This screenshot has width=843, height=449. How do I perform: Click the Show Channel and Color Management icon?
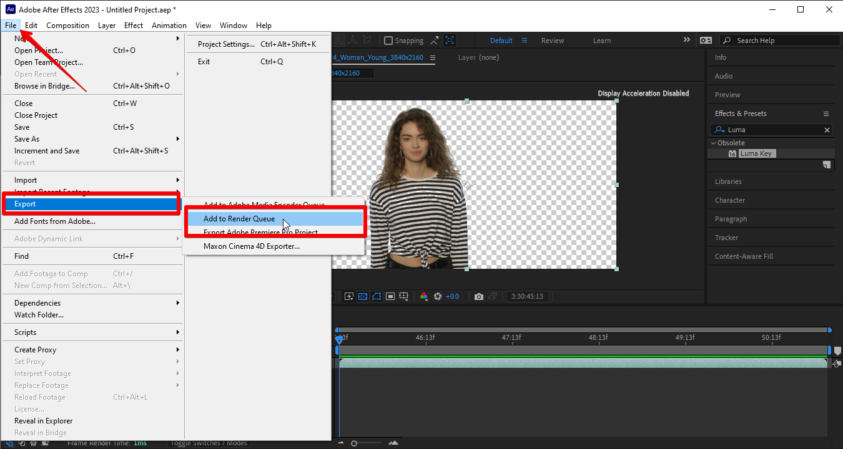point(422,296)
